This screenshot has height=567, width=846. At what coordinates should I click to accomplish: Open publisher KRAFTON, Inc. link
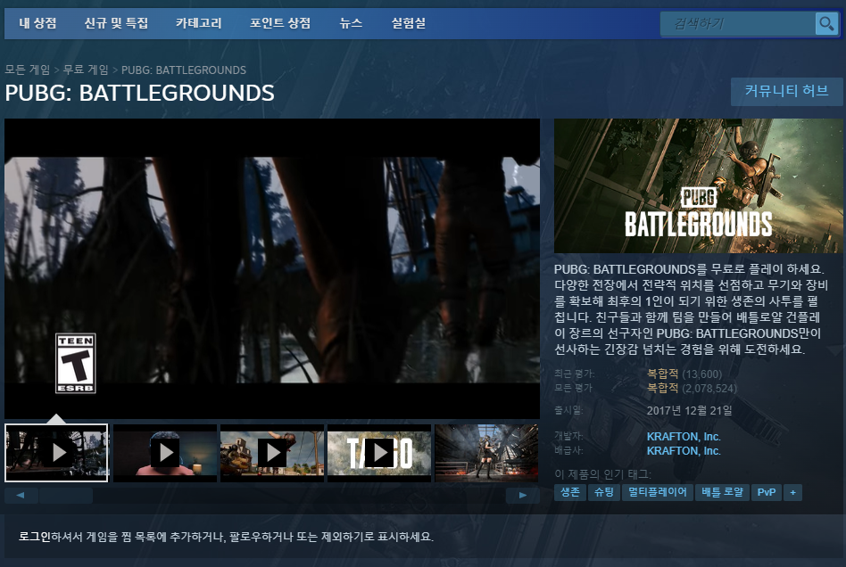point(684,450)
